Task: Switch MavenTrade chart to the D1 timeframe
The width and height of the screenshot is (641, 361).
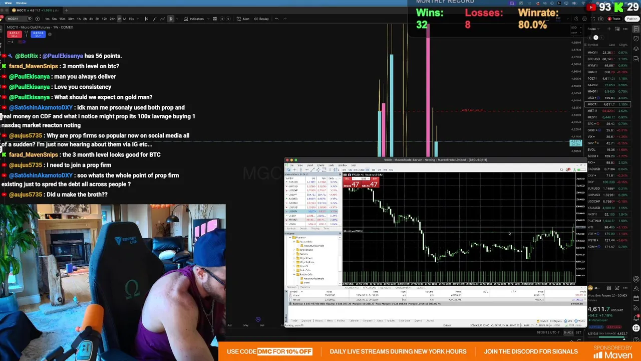Action: (x=379, y=170)
